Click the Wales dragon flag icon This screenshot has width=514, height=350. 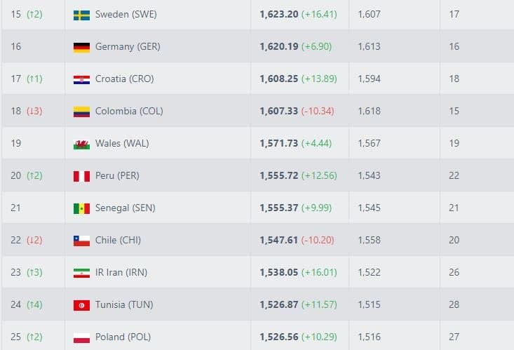pos(81,144)
